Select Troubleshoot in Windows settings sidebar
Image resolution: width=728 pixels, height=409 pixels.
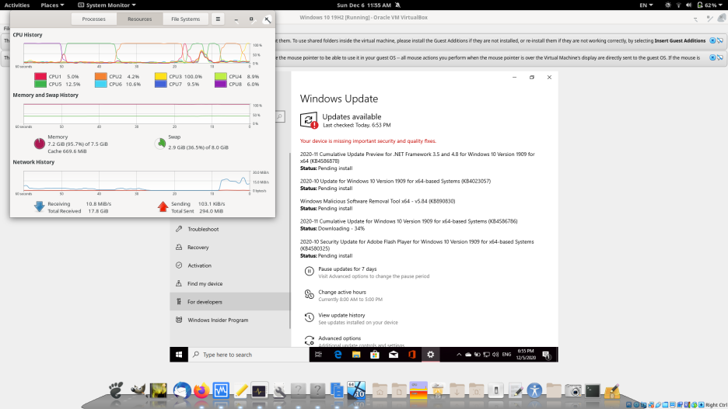click(x=229, y=229)
